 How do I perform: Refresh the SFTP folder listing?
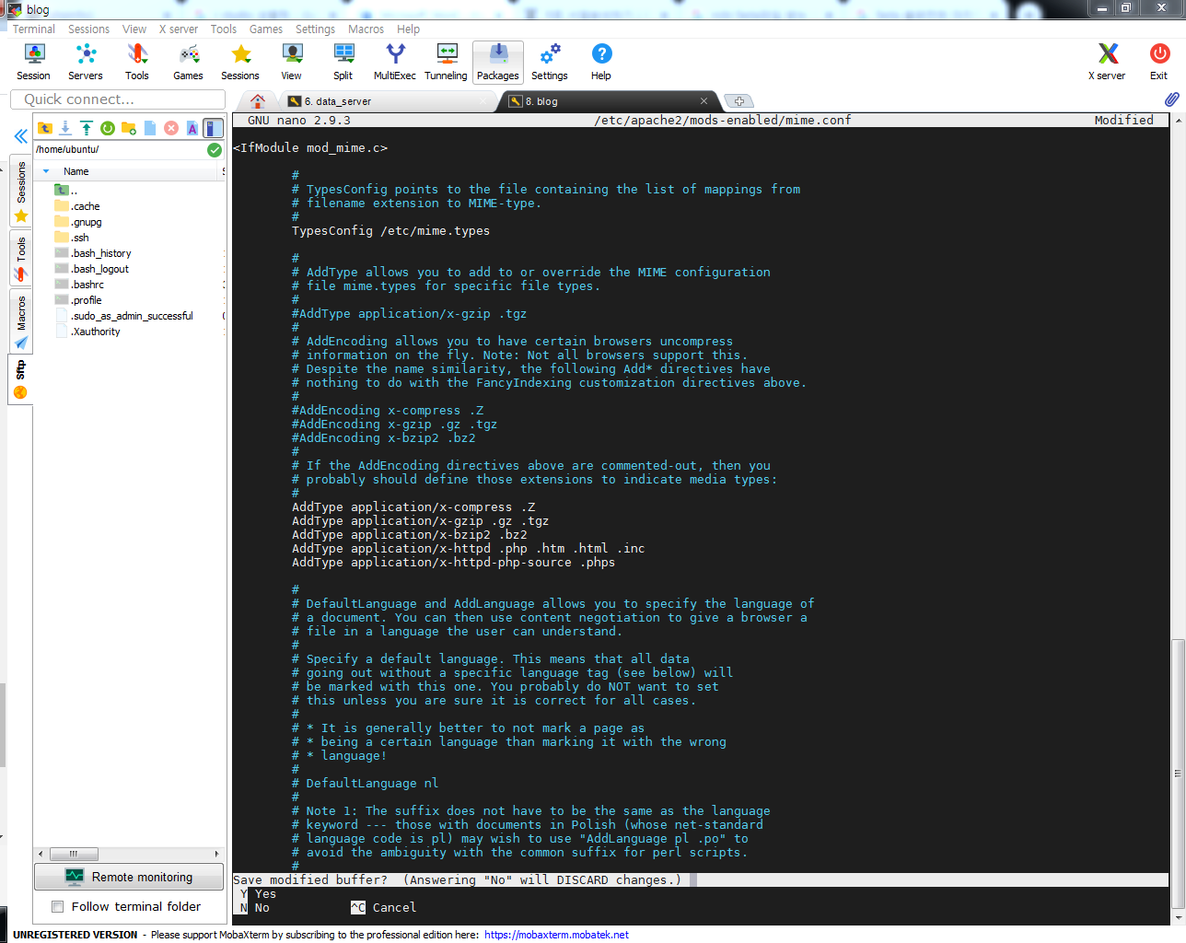click(108, 128)
